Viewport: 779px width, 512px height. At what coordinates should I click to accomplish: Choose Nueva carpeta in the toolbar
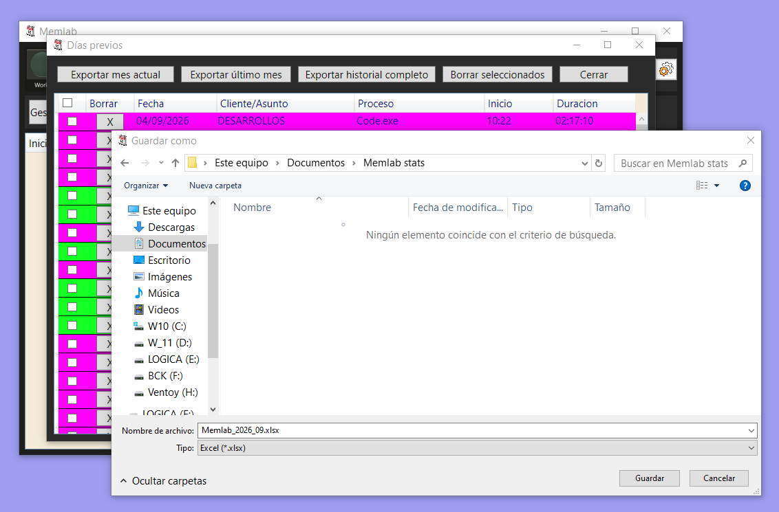click(x=215, y=186)
